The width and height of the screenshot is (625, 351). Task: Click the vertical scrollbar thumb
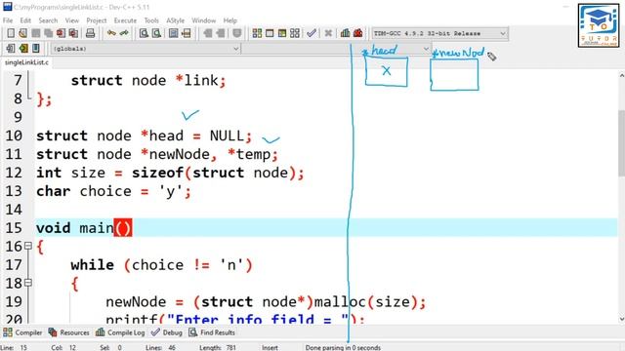click(621, 143)
